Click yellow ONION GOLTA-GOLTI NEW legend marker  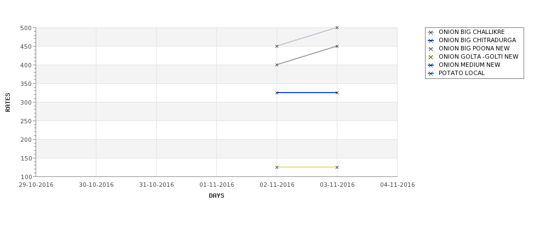pos(431,57)
